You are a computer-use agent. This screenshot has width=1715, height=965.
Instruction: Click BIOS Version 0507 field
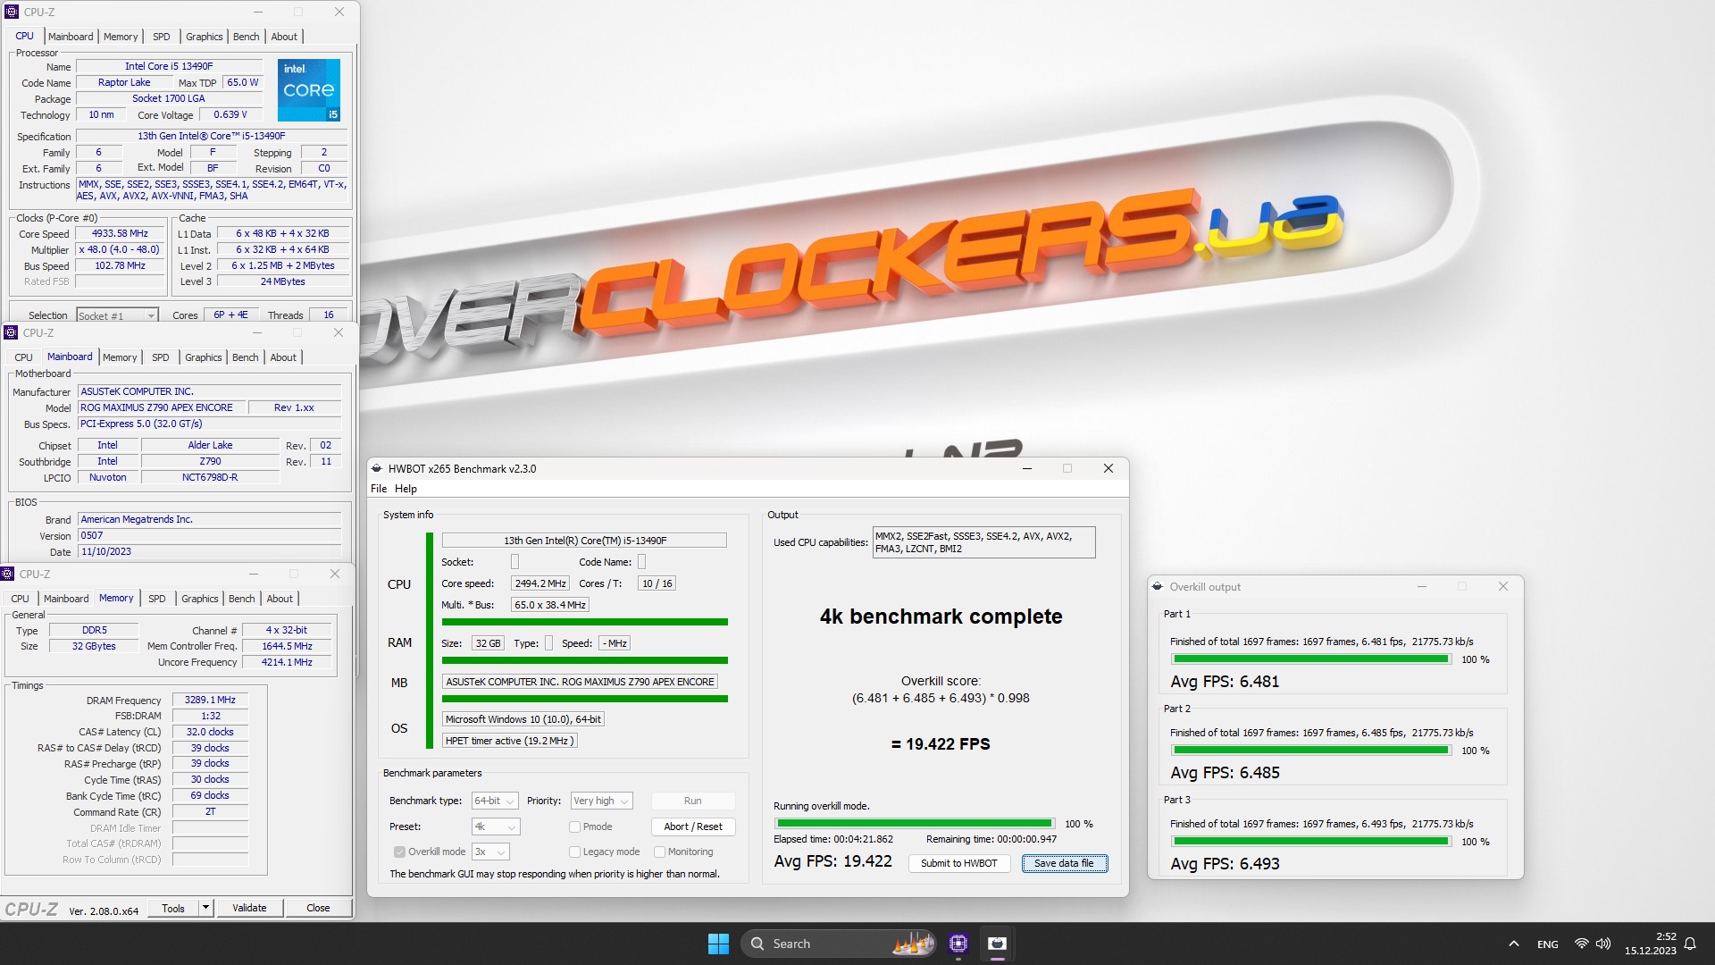pos(209,536)
